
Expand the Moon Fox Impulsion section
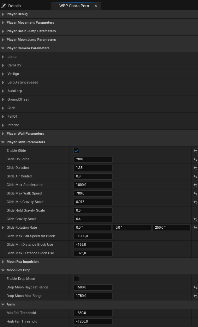[3, 262]
